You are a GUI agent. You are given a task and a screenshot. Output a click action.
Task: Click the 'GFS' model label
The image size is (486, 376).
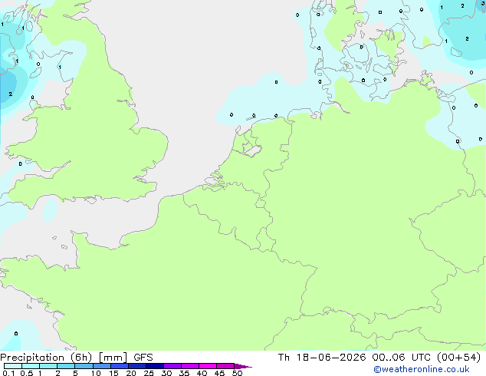pos(143,358)
